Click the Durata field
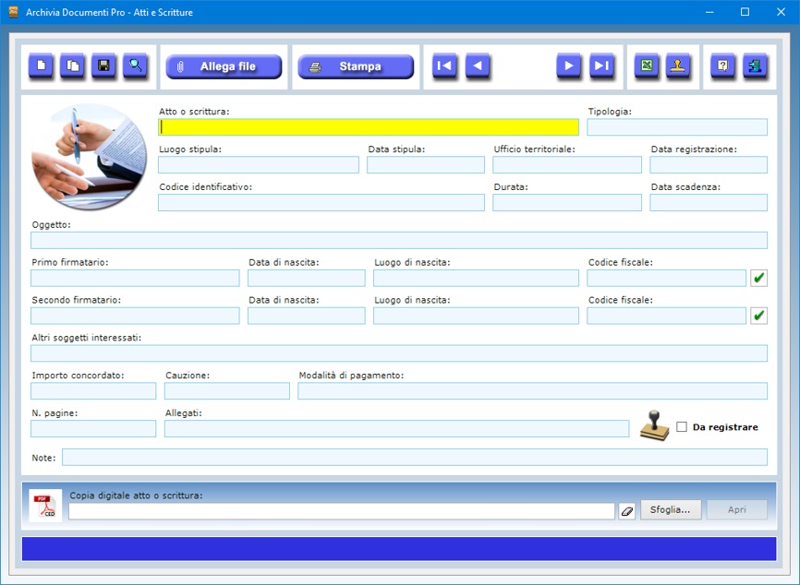This screenshot has height=585, width=800. [x=567, y=203]
